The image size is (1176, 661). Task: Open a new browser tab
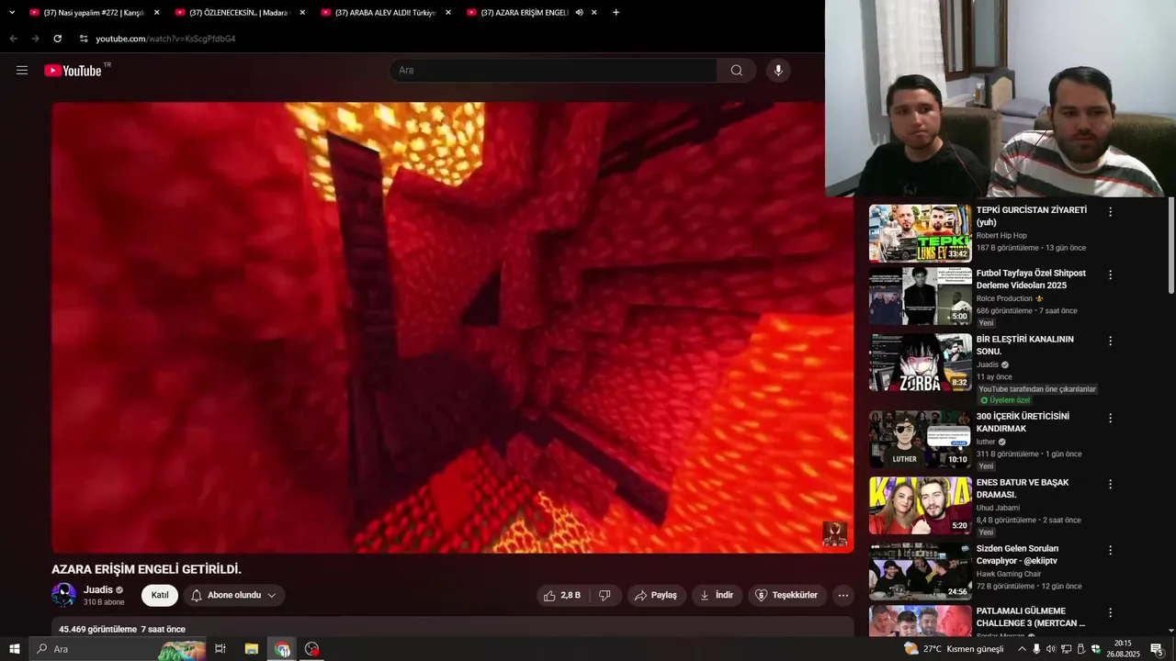click(x=616, y=12)
